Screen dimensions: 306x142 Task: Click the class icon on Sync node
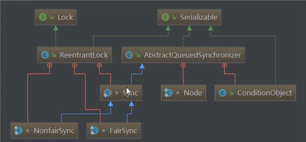click(107, 93)
